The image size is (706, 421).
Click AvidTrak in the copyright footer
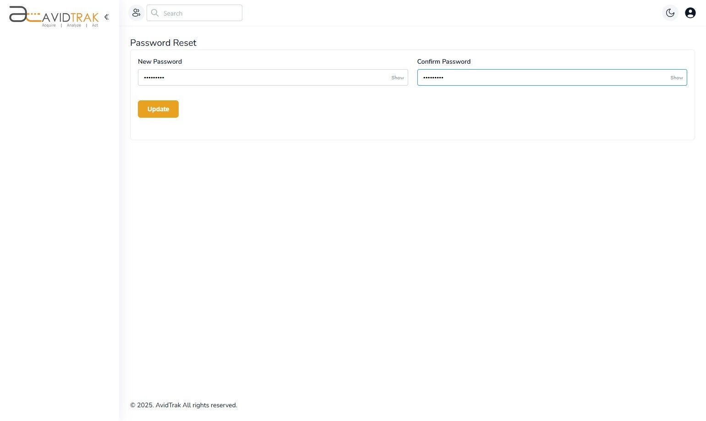pos(169,405)
